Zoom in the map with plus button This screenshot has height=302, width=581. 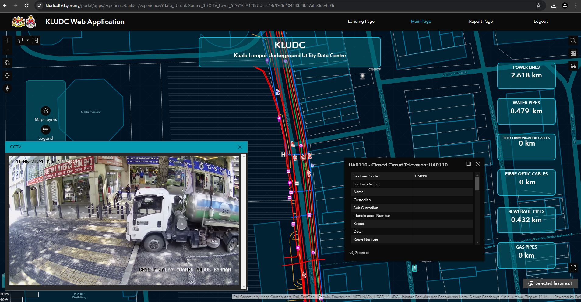pyautogui.click(x=7, y=40)
